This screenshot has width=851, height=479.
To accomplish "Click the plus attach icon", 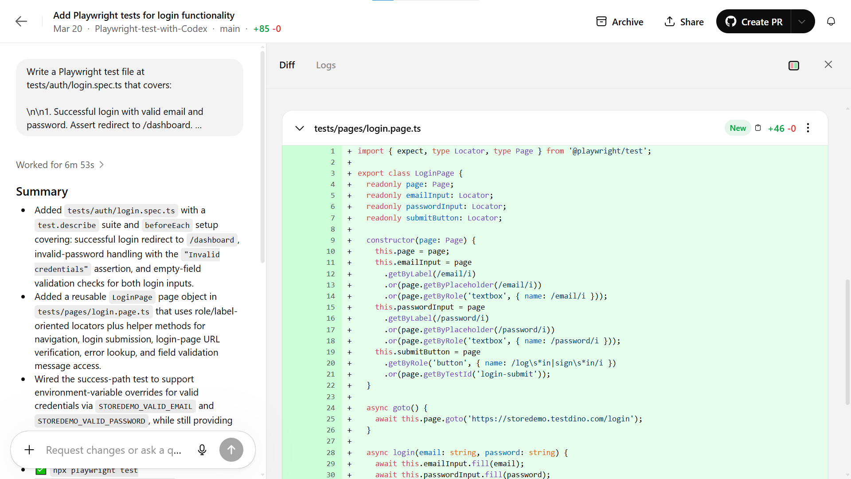I will click(29, 450).
